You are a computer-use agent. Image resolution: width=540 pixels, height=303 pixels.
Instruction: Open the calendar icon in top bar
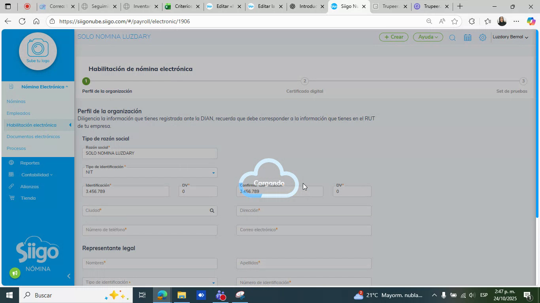[x=468, y=37]
